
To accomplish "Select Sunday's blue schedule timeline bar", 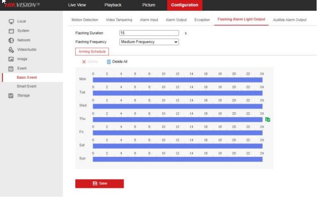I will [x=177, y=159].
